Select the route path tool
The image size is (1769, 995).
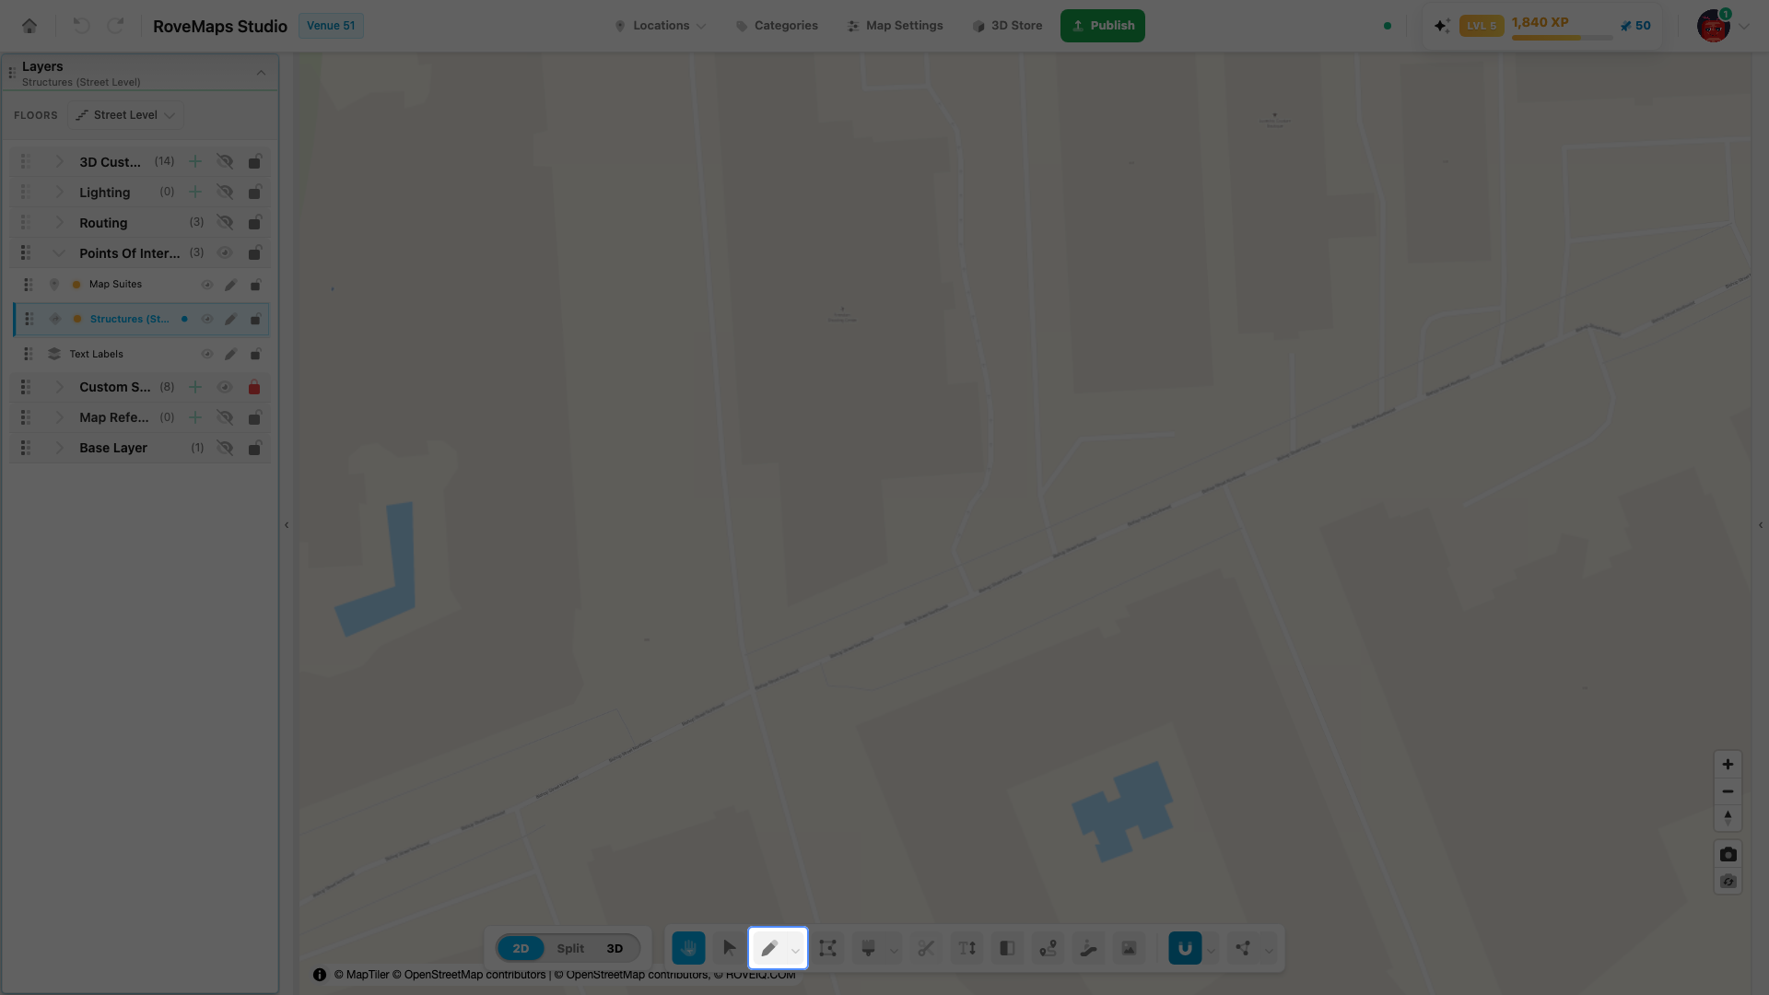point(1048,948)
